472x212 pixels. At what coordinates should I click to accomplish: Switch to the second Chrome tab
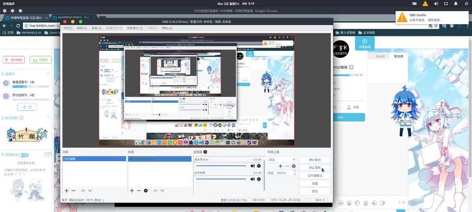pos(73,17)
